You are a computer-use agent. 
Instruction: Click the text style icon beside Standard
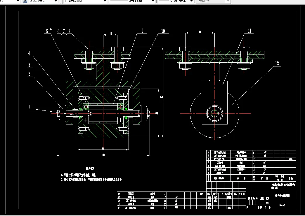tap(25, 1)
